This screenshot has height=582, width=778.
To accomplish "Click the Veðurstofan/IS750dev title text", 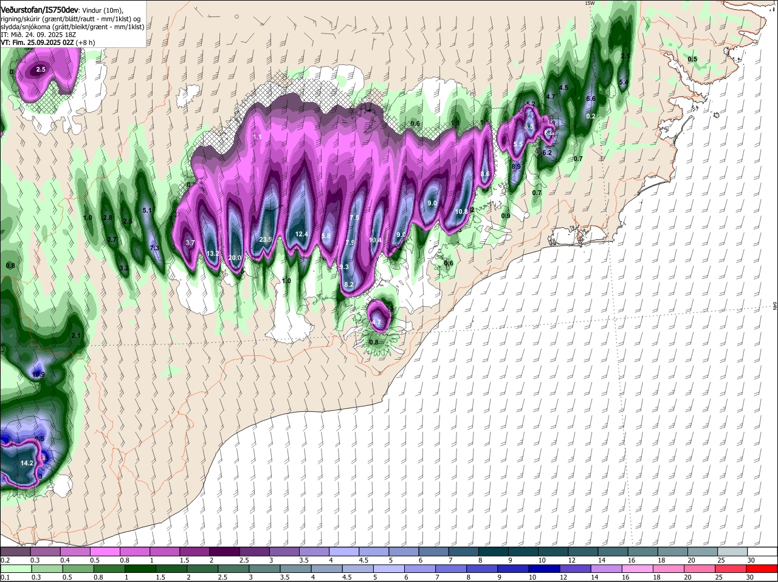I will [x=40, y=10].
